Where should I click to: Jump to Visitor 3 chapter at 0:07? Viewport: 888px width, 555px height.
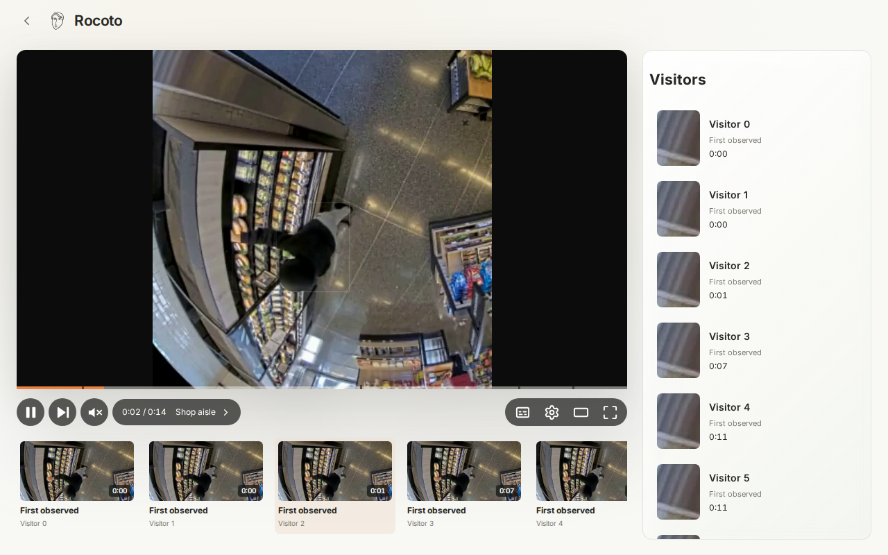(464, 471)
